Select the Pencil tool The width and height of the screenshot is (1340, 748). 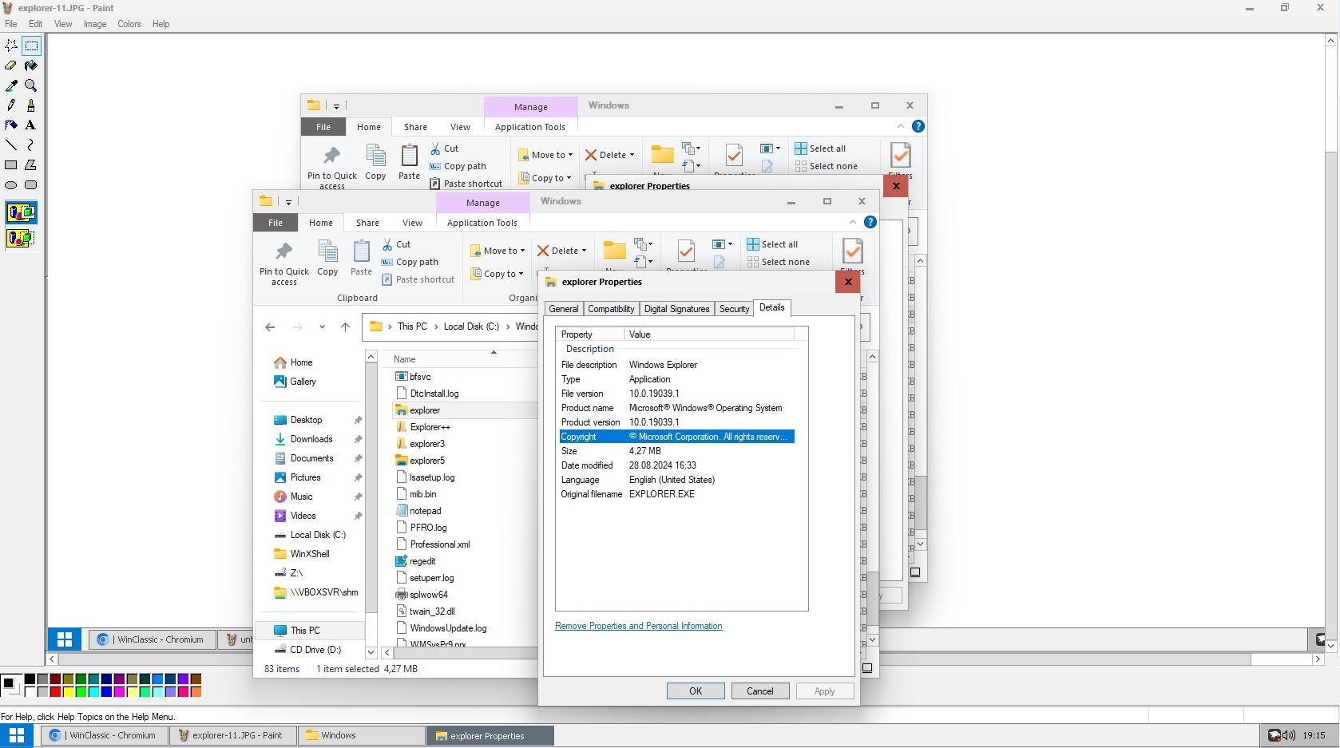point(11,105)
